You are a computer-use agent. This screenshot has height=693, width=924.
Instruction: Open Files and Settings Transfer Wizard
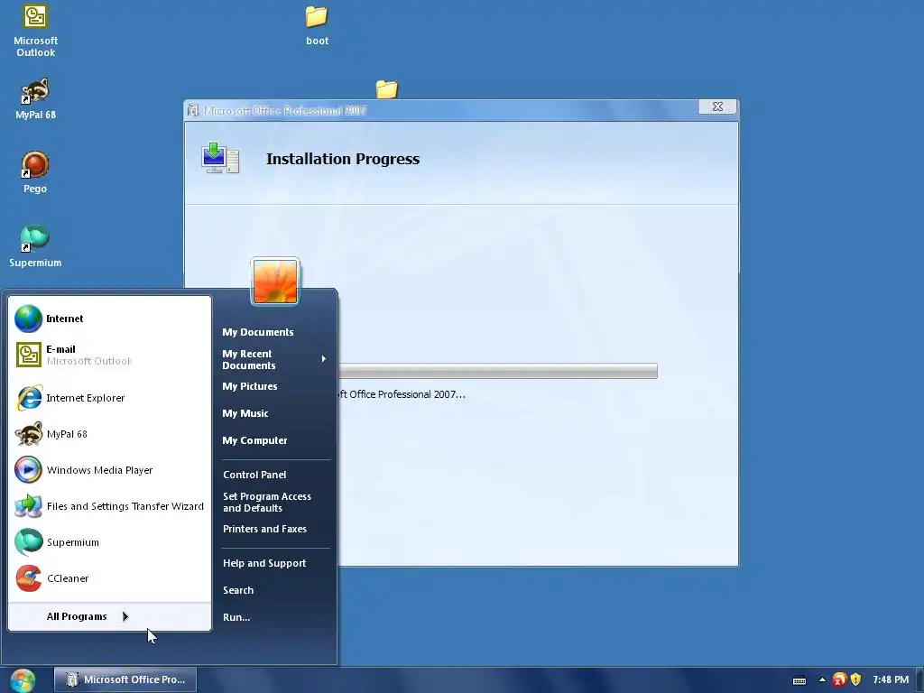[x=109, y=506]
